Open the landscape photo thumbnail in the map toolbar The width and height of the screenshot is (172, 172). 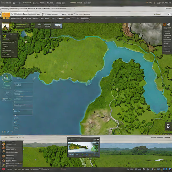(x=58, y=26)
